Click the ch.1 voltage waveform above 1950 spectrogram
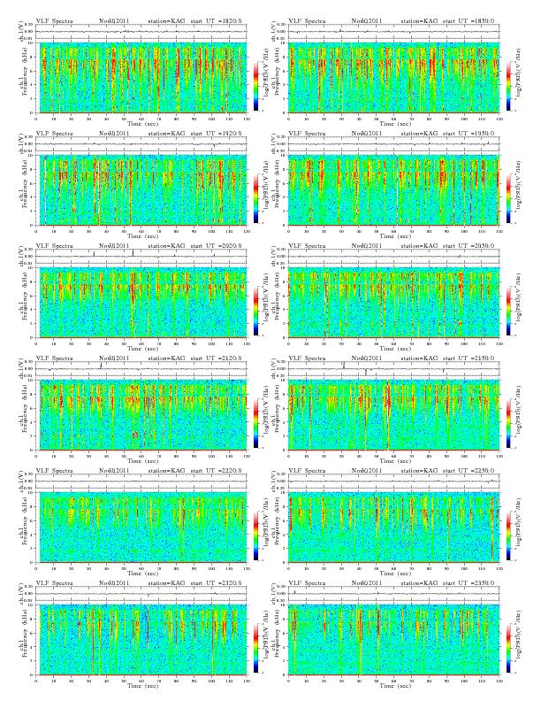 click(393, 144)
